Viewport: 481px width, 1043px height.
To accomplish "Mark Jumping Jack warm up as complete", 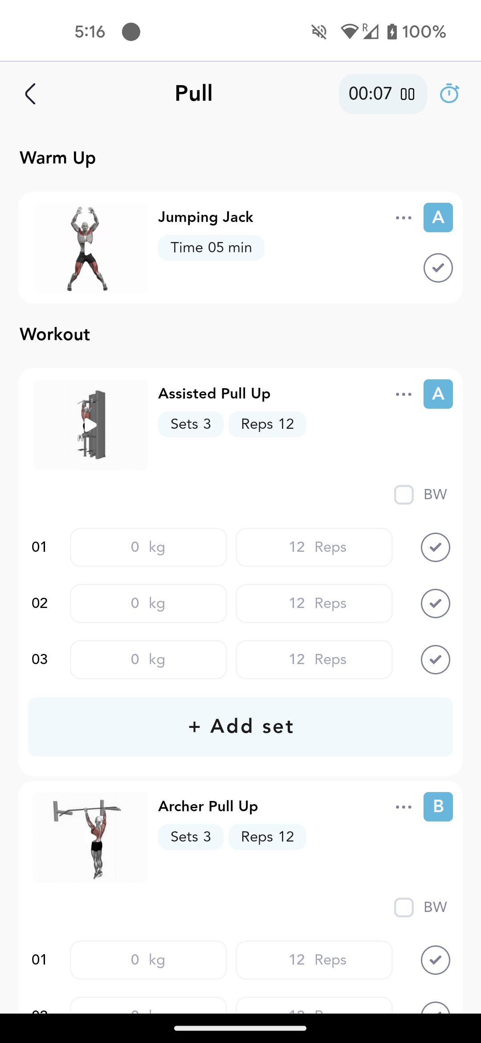I will point(438,268).
